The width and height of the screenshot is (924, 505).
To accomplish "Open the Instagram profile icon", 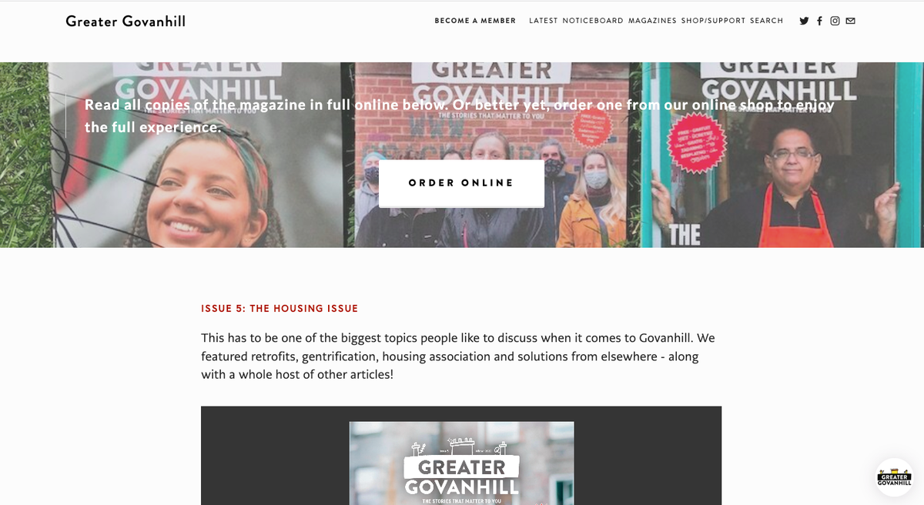I will 835,21.
